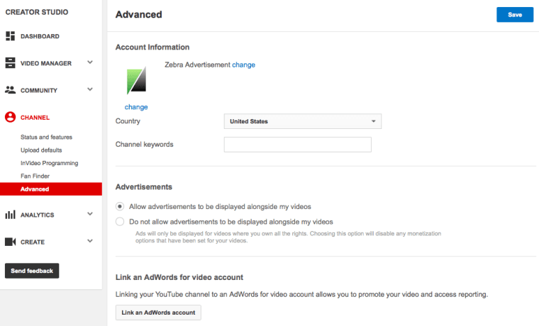Click the Analytics bar chart icon
The width and height of the screenshot is (539, 326).
click(x=11, y=215)
